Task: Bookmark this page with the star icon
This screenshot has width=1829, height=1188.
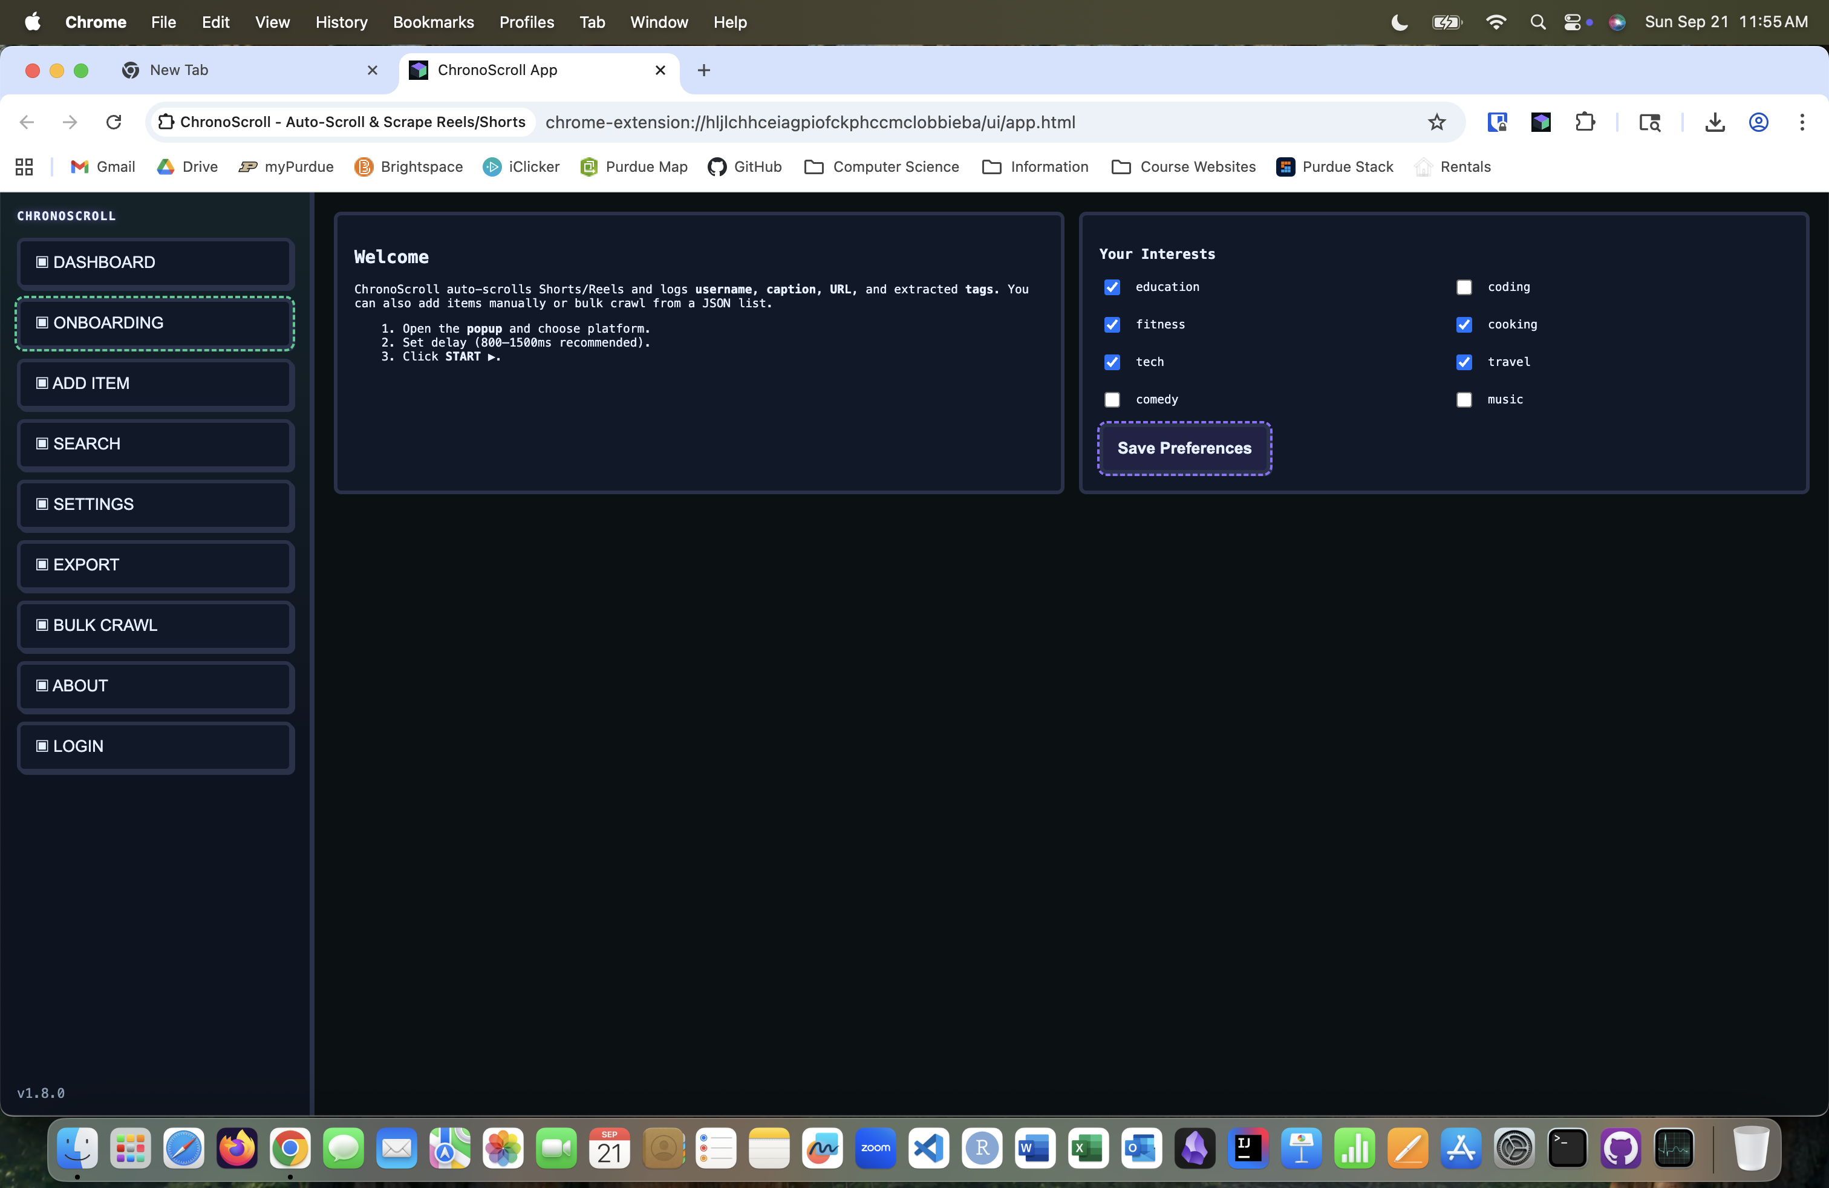Action: [x=1436, y=122]
